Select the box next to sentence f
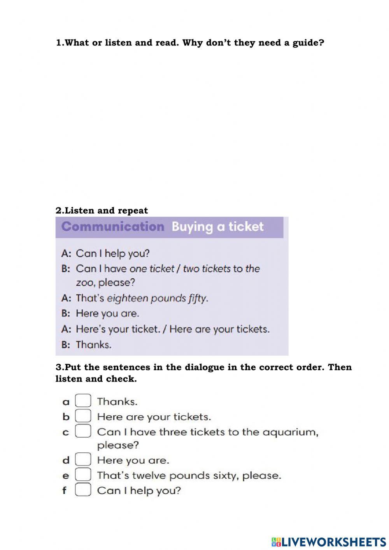389x550 pixels. tap(82, 490)
